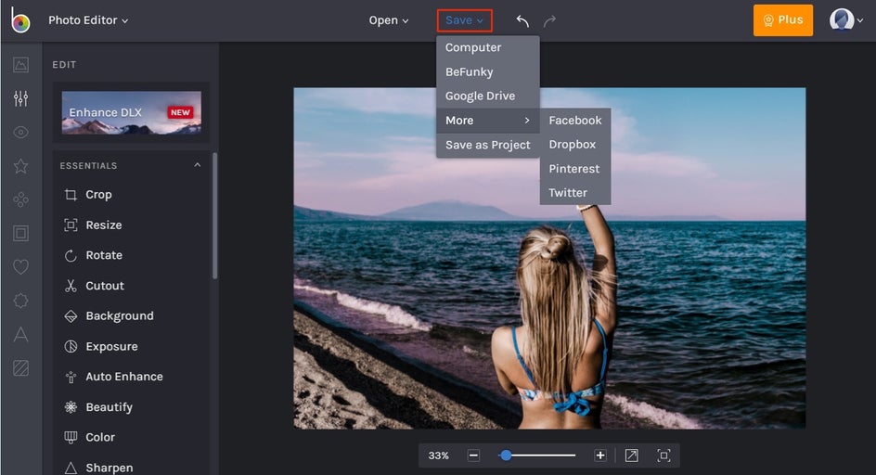This screenshot has width=876, height=475.
Task: Zoom in with the plus button
Action: pos(600,456)
